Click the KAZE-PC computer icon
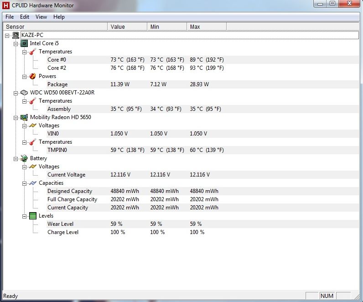The height and width of the screenshot is (302, 363). point(16,35)
